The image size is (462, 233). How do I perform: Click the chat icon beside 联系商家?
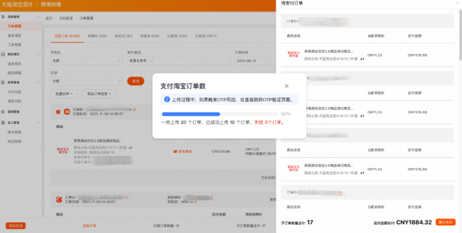175,151
